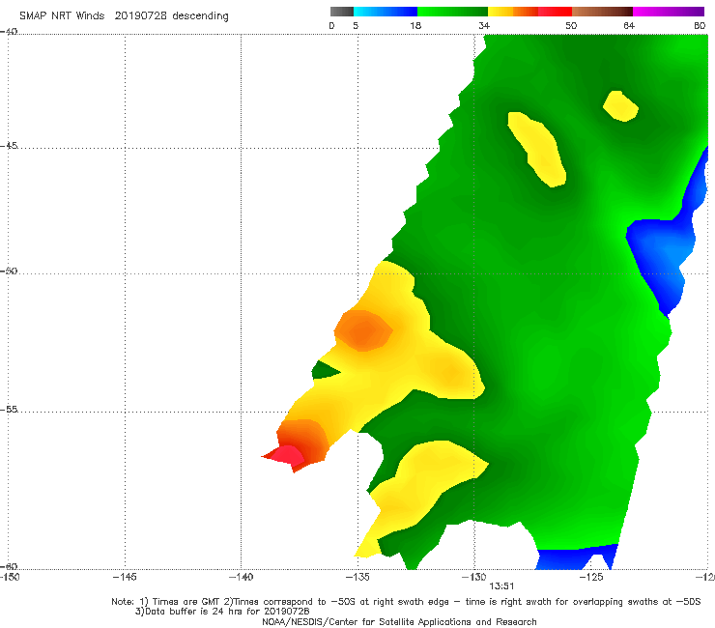Click the color bar label '64'

pyautogui.click(x=629, y=25)
